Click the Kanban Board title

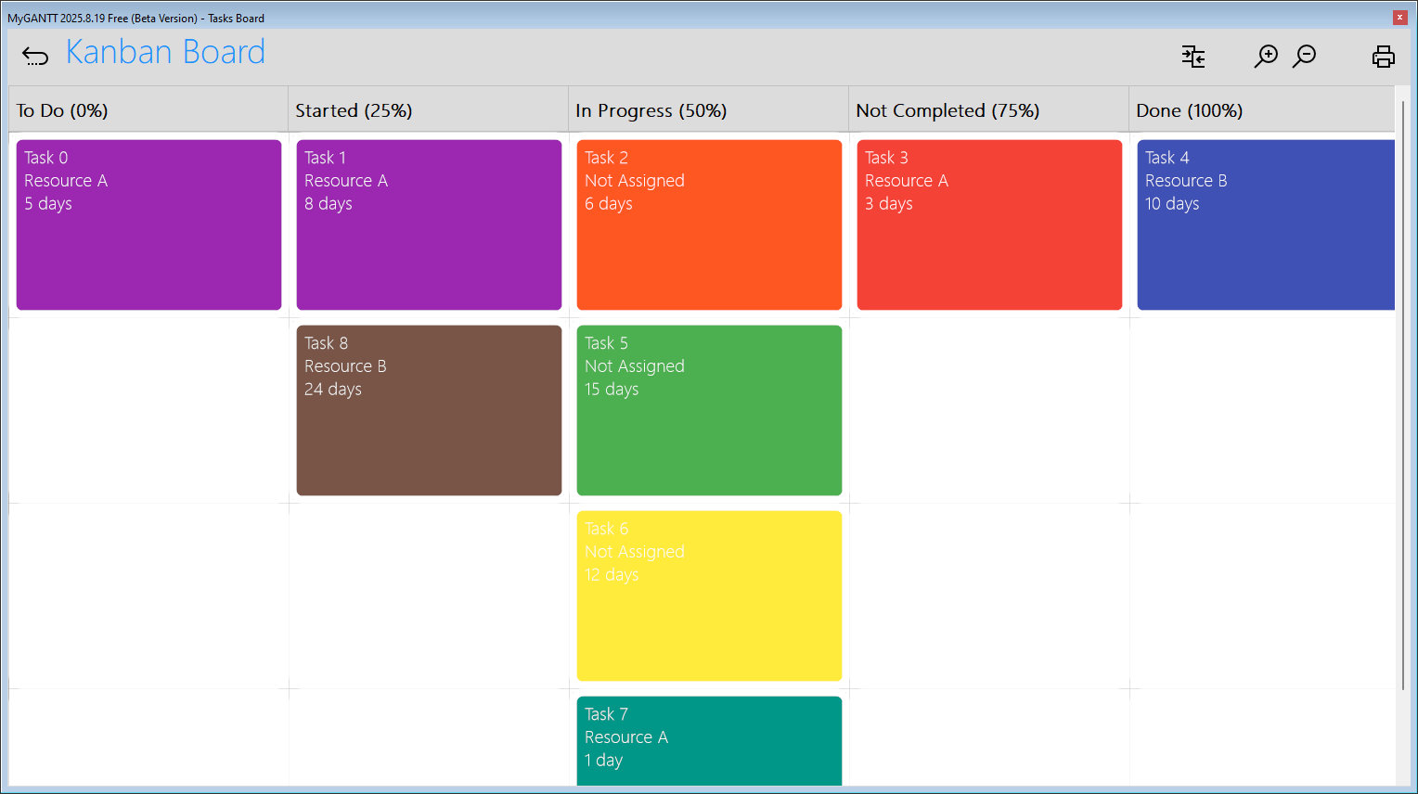[x=165, y=52]
